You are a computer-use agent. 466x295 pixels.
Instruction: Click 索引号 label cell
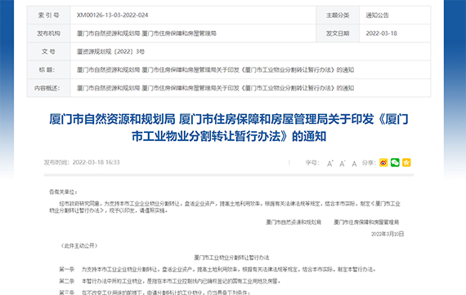(x=49, y=15)
